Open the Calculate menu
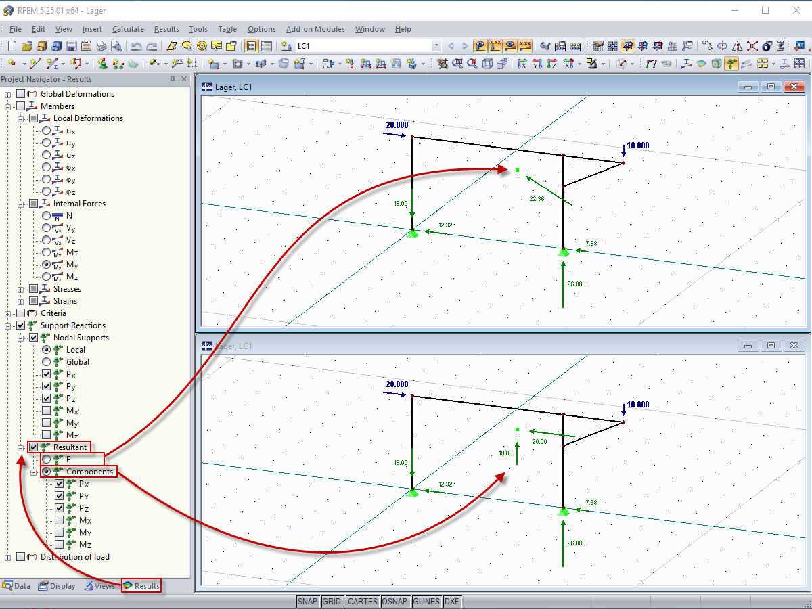Image resolution: width=812 pixels, height=609 pixels. coord(128,29)
